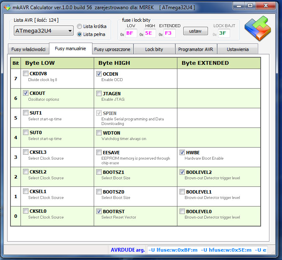Toggle the BOOTSZ0 checkbox

coord(99,192)
